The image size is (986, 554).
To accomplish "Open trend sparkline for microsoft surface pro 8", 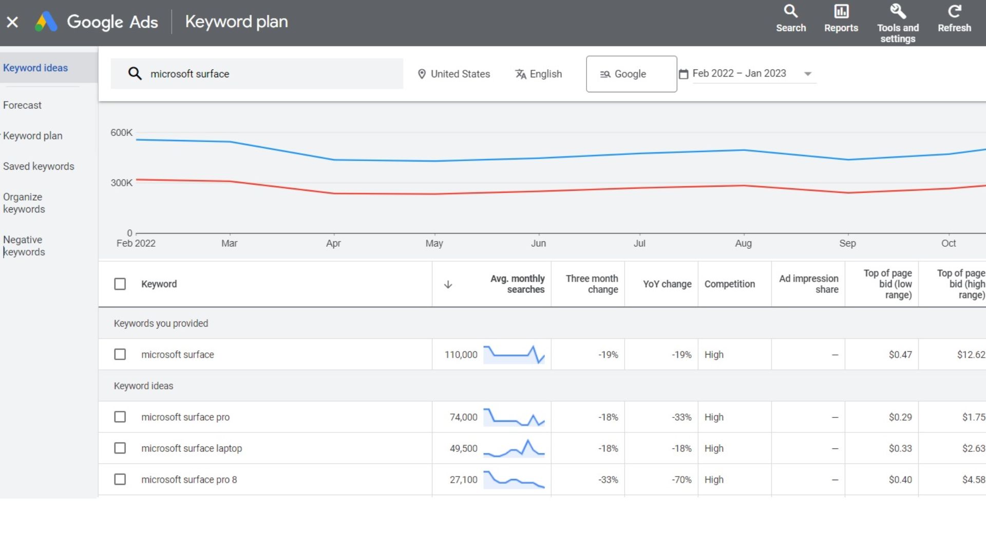I will [x=514, y=480].
